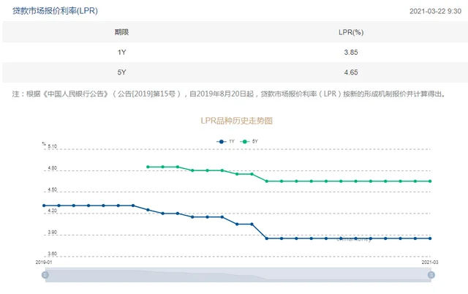Click the last 1Y data point at 2021-03
This screenshot has height=294, width=468.
(430, 238)
